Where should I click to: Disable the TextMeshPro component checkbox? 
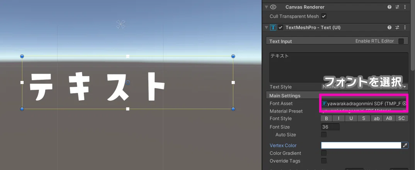click(x=281, y=27)
